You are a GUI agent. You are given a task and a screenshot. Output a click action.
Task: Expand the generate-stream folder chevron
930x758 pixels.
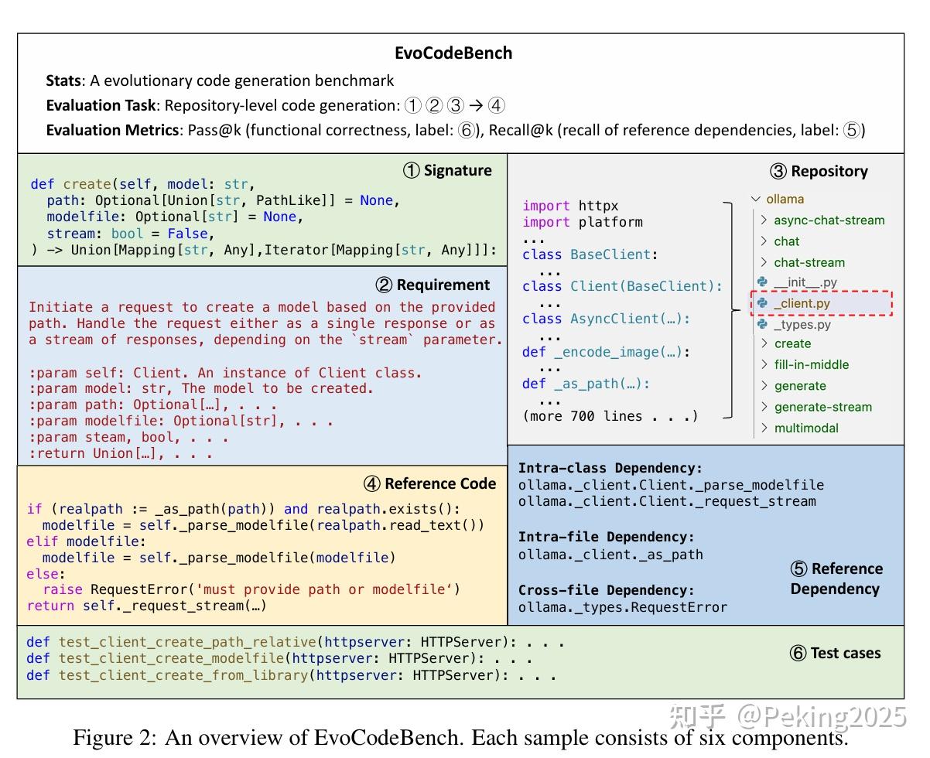[x=764, y=407]
